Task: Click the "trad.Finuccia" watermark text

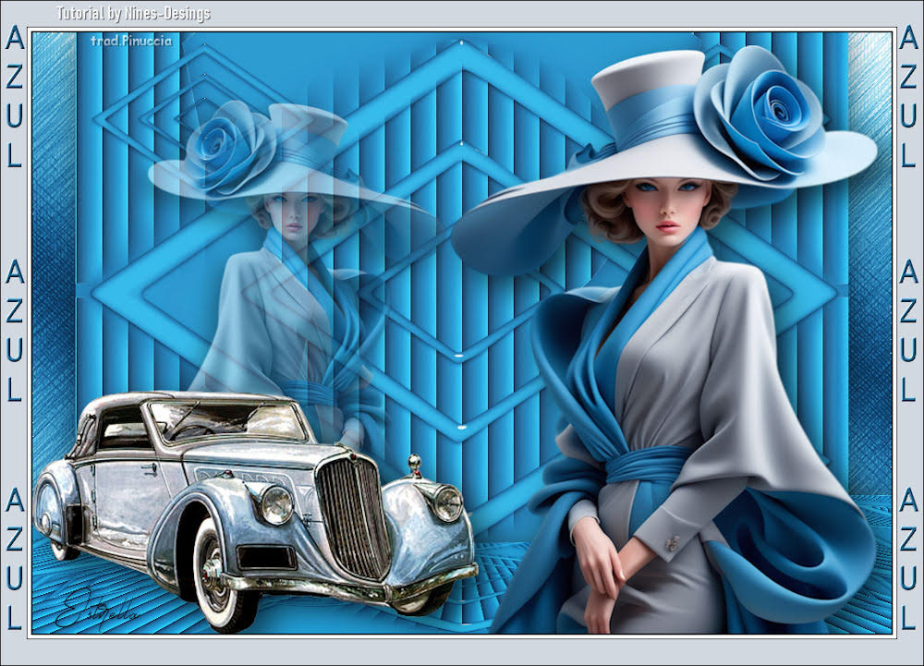Action: (131, 41)
